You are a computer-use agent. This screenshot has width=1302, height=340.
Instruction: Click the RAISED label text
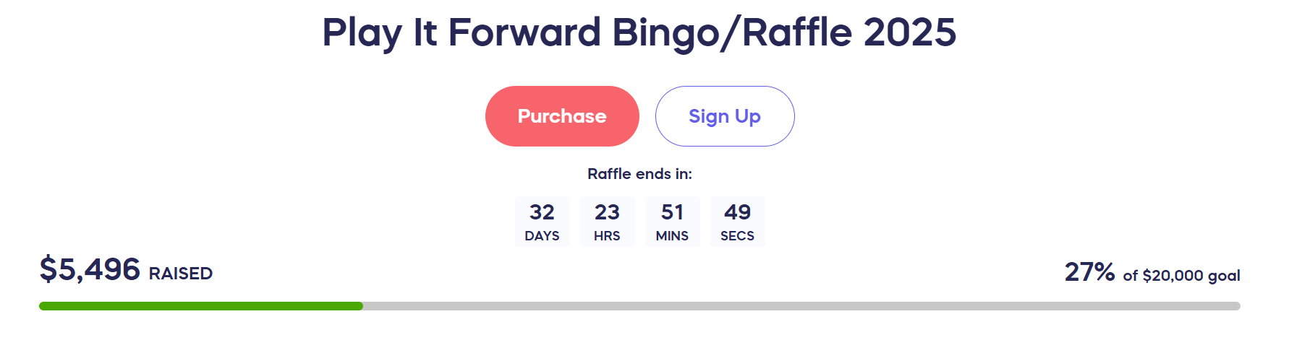(x=181, y=274)
